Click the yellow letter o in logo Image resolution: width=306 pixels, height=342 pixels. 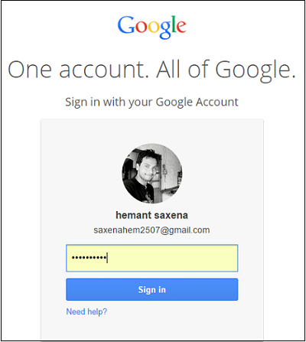153,28
